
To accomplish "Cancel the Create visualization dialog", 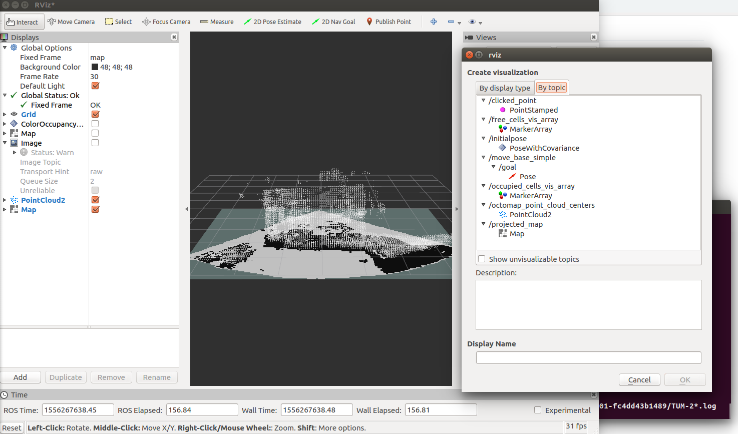I will point(639,379).
